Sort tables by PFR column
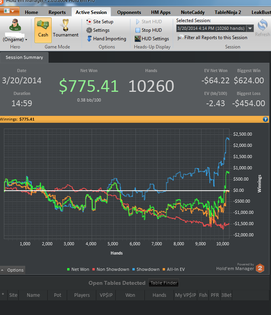This screenshot has width=271, height=315. [215, 295]
